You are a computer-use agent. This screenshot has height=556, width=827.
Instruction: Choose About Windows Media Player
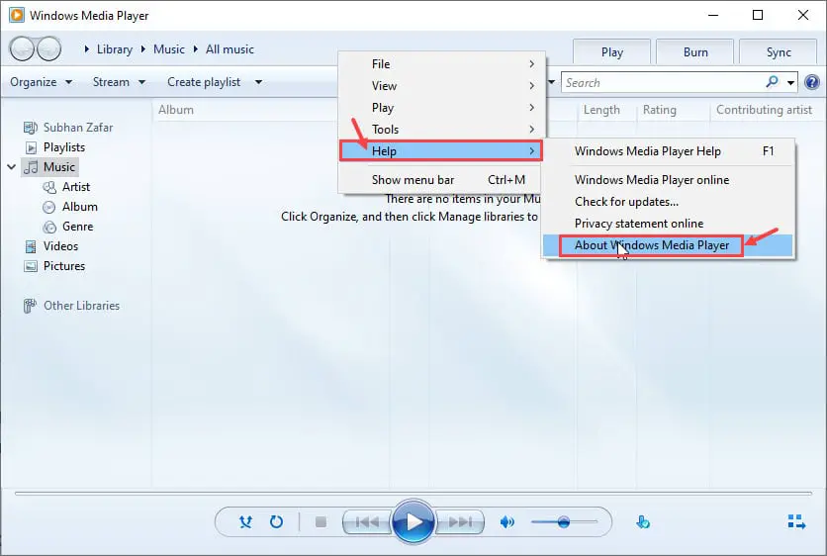coord(669,245)
